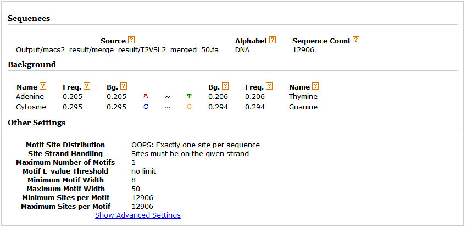Click the green T nucleotide symbol

click(189, 96)
